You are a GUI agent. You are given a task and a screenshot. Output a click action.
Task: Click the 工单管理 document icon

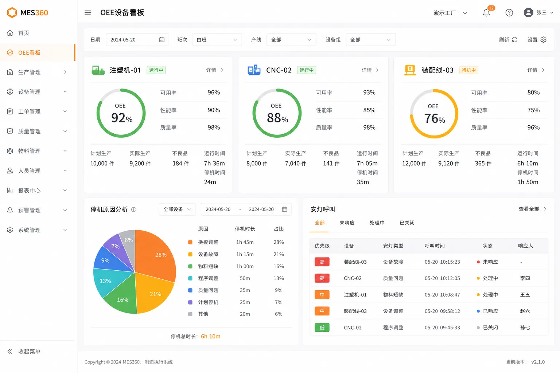click(x=10, y=111)
